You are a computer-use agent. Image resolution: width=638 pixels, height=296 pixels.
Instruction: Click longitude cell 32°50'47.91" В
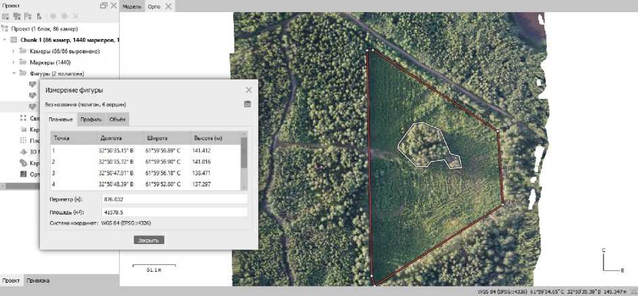116,173
